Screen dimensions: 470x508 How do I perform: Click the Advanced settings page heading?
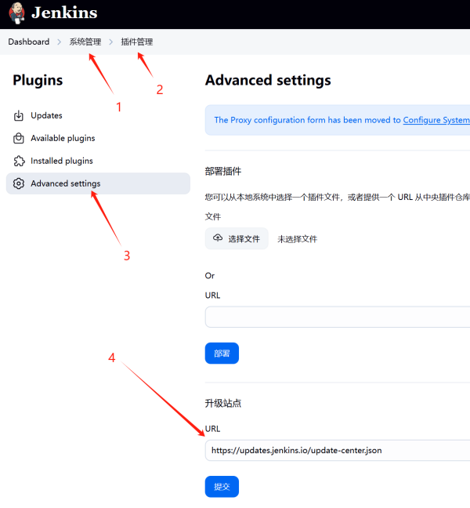click(x=268, y=80)
